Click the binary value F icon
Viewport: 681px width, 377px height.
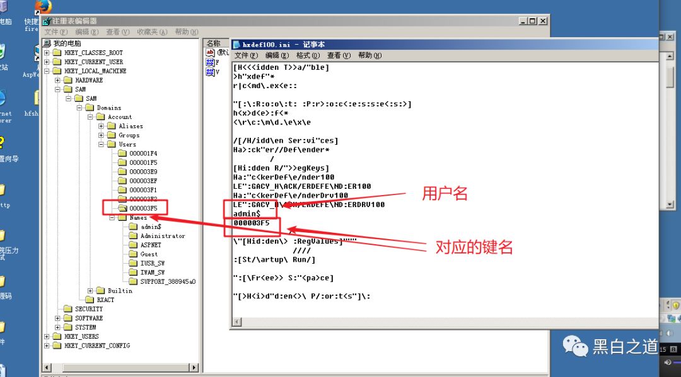tap(210, 62)
